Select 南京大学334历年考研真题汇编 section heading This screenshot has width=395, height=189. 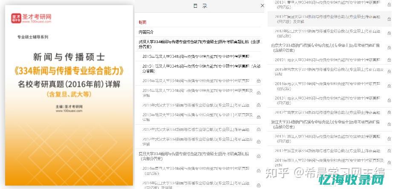point(325,48)
